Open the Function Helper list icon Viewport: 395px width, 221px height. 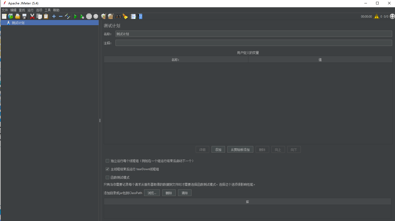click(133, 16)
